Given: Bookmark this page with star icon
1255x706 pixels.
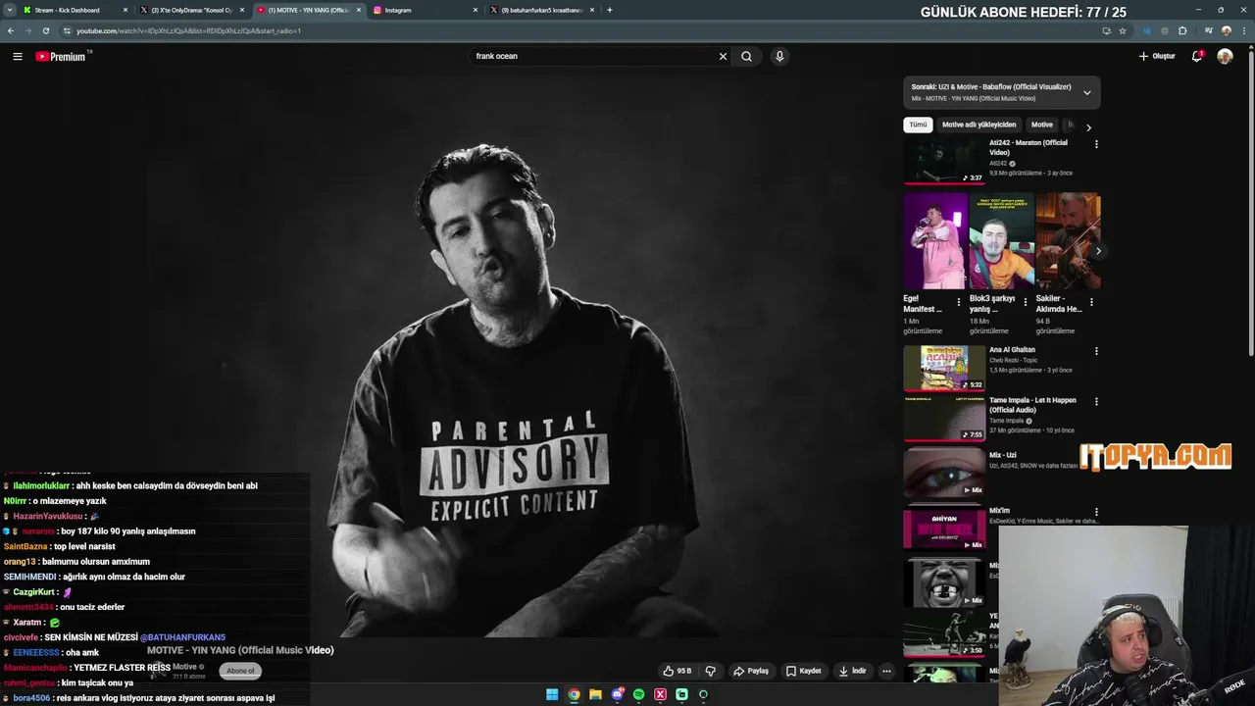Looking at the screenshot, I should pyautogui.click(x=1123, y=30).
